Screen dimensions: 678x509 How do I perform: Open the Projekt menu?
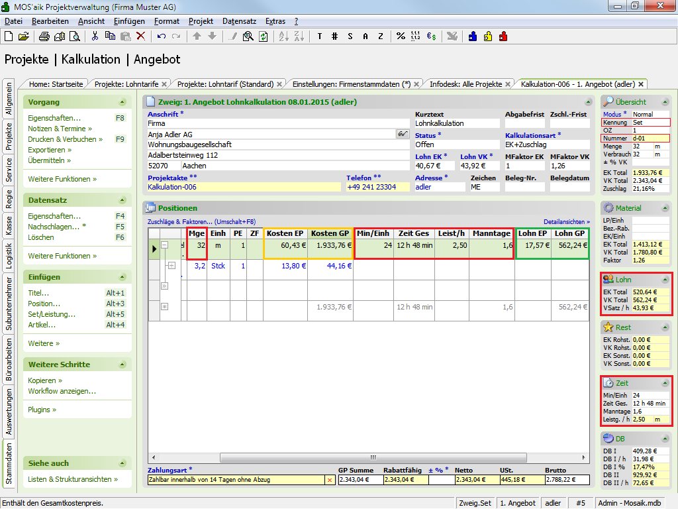[x=201, y=21]
